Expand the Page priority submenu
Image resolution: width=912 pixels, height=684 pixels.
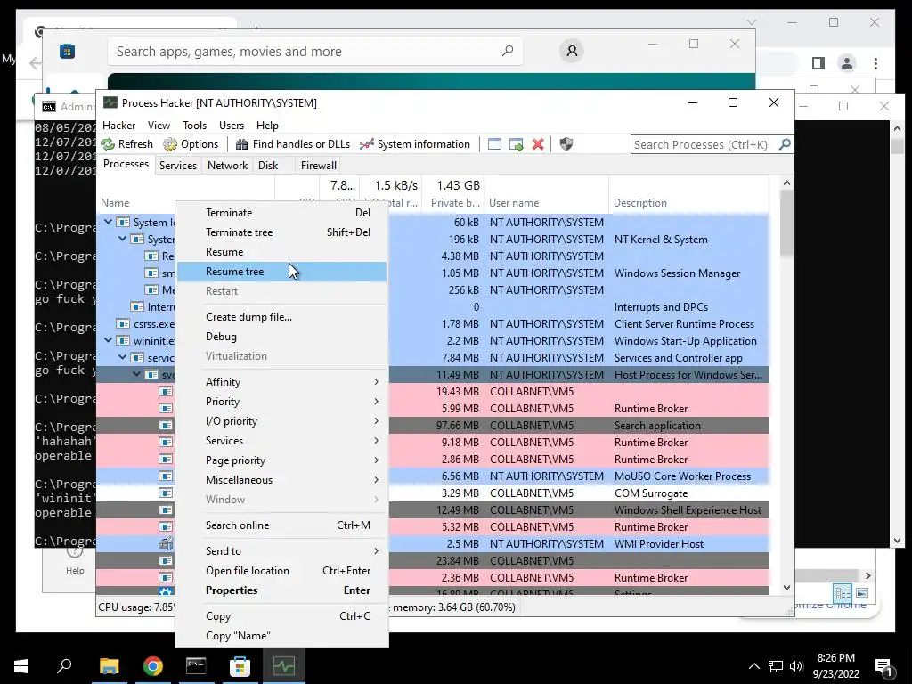(281, 460)
